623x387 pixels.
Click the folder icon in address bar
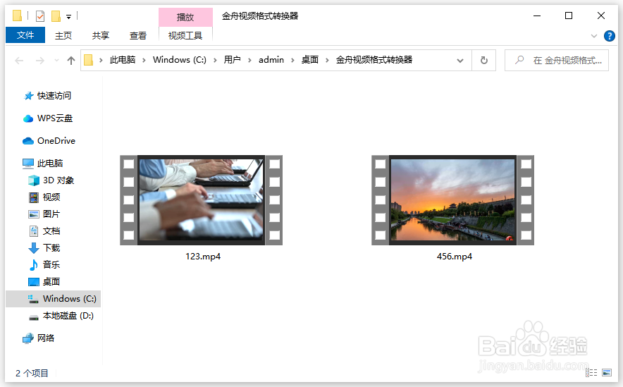89,60
